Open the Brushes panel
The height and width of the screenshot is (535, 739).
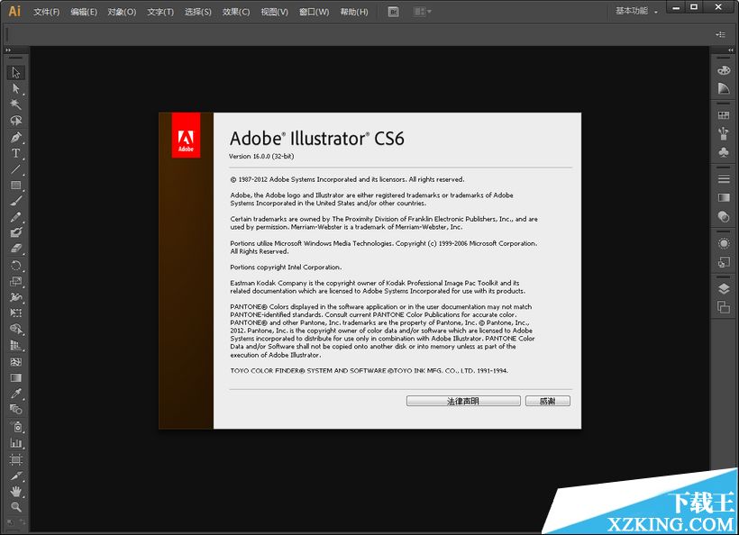(724, 133)
